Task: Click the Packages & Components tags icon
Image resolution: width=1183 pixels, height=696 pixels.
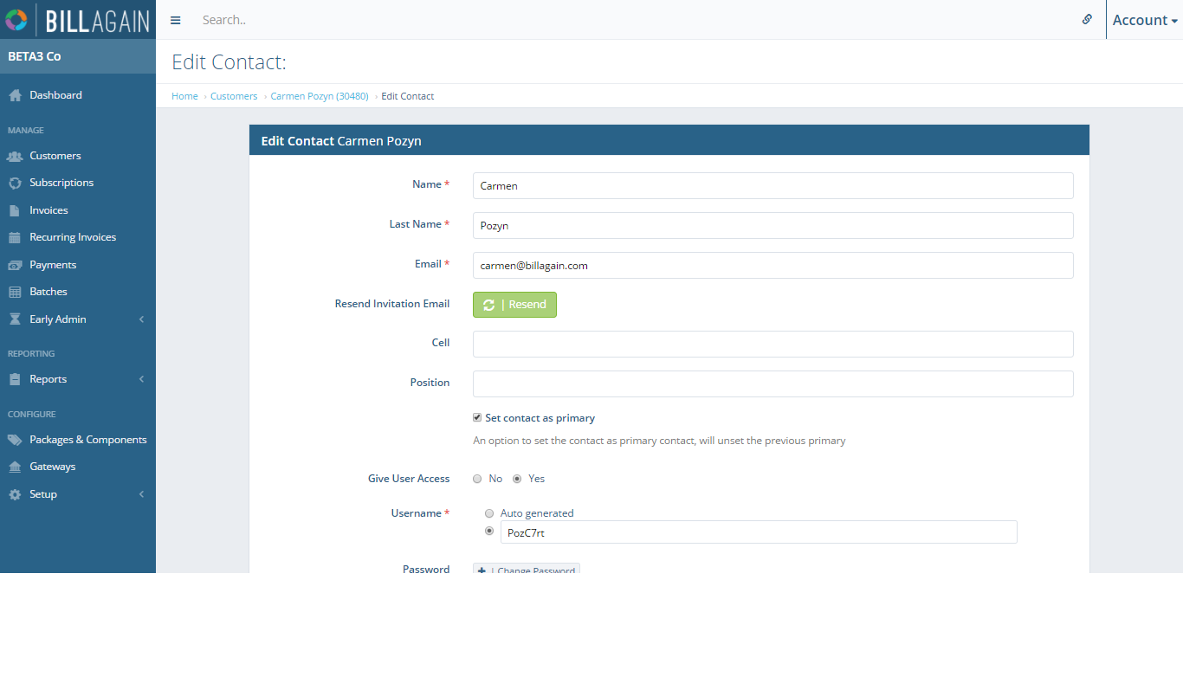Action: tap(15, 440)
